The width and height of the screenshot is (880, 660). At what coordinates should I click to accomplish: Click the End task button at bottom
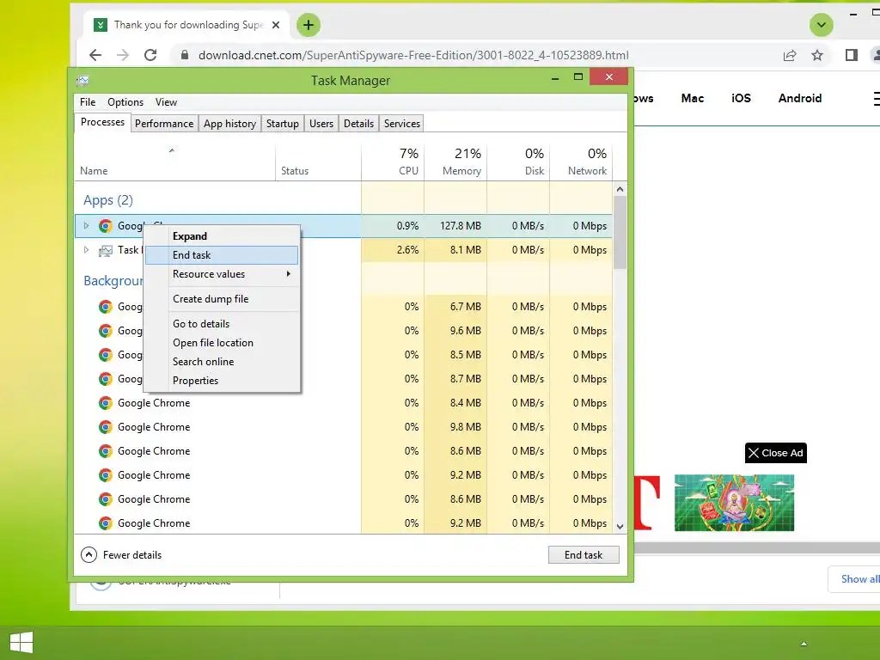pyautogui.click(x=584, y=555)
